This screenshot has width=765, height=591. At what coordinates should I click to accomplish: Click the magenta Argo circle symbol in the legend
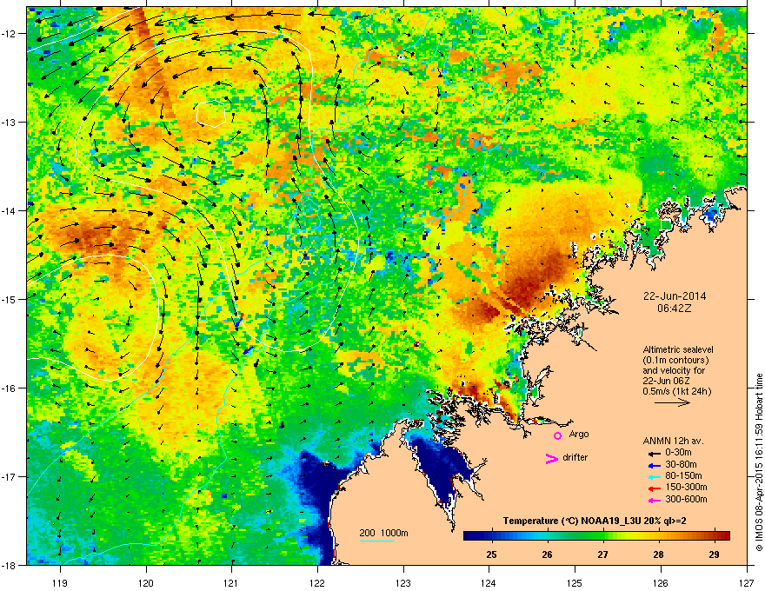pos(557,435)
